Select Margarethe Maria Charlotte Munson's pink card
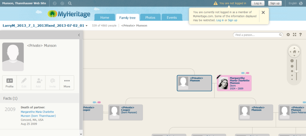The width and height of the screenshot is (306, 136). tap(234, 83)
